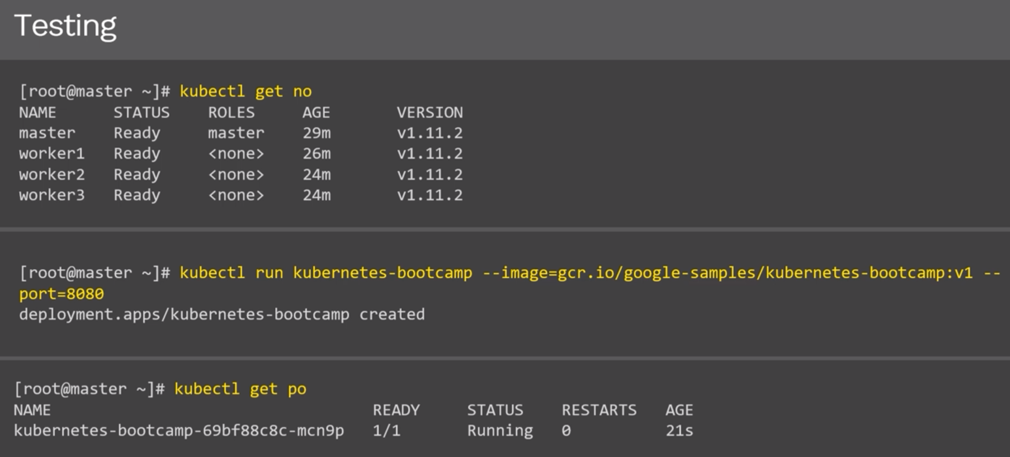Click the 'Ready' status of worker2
Screen dimensions: 1010x457
tap(137, 175)
